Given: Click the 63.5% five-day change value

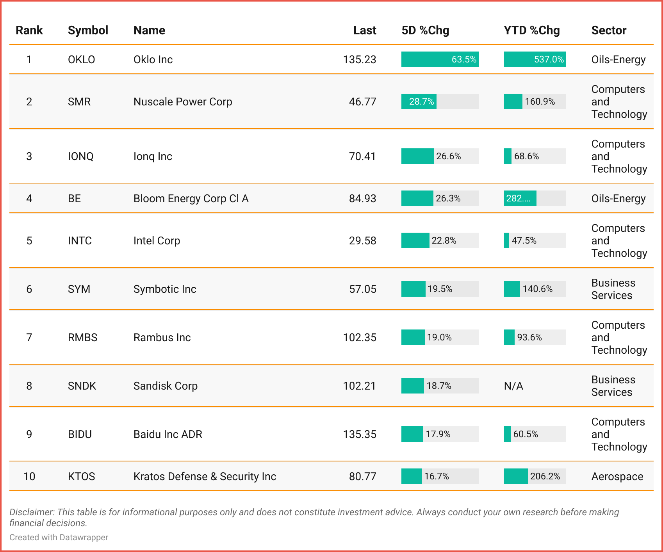Looking at the screenshot, I should tap(464, 59).
